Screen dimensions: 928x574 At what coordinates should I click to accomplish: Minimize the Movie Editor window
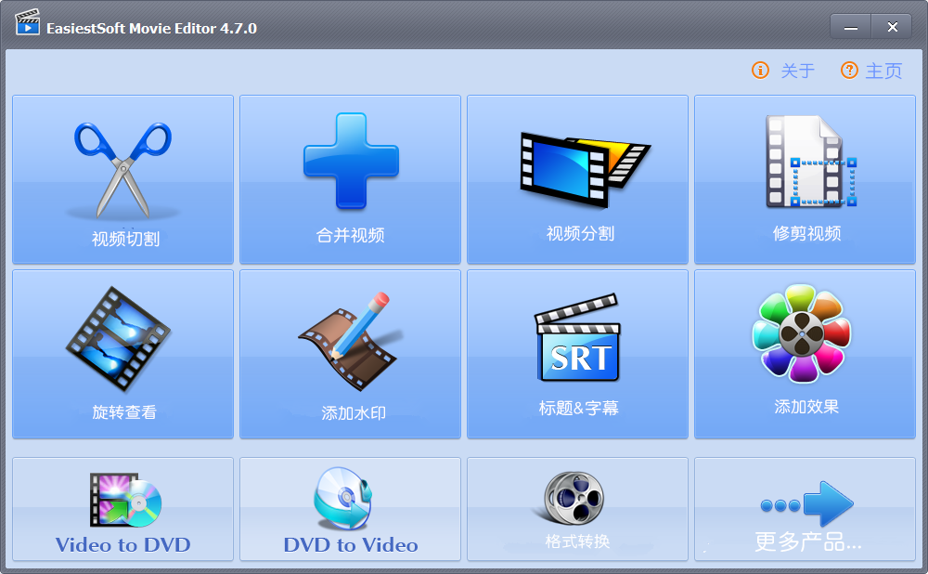[850, 27]
